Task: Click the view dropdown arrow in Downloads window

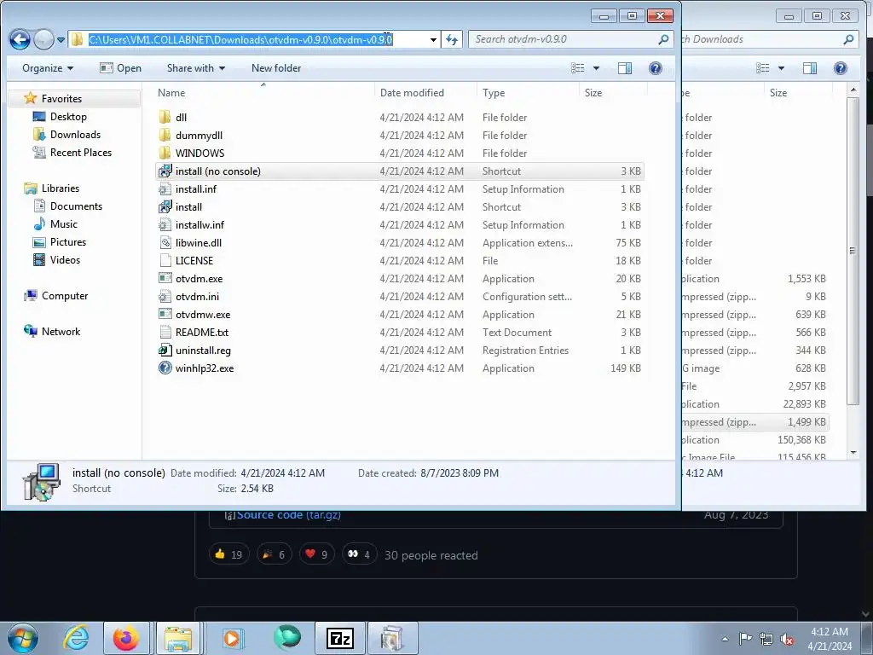Action: click(781, 68)
